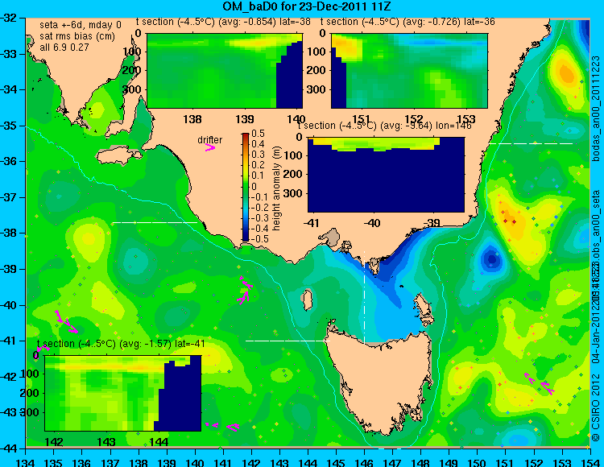Click the white dashed section line at latitude -41
The height and width of the screenshot is (467, 604).
pos(288,341)
